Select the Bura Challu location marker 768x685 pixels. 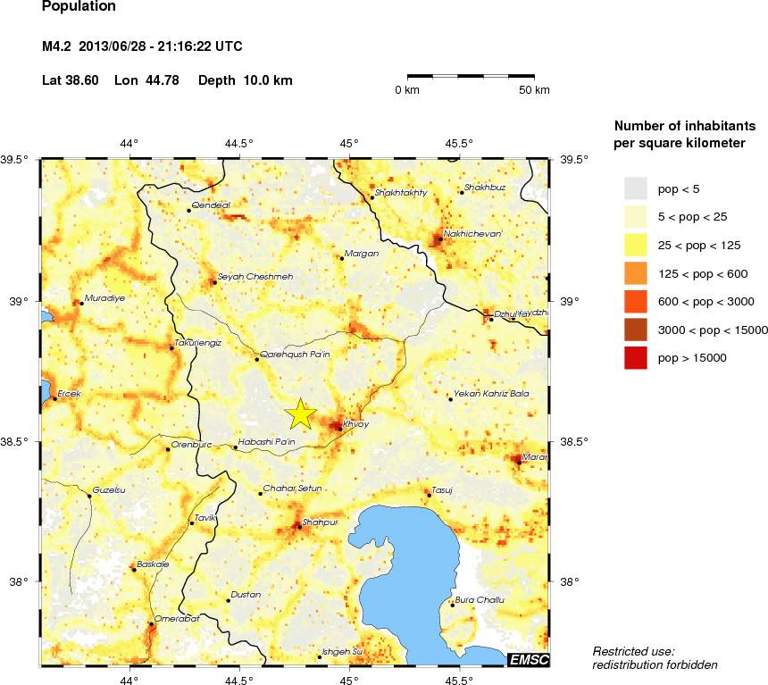click(x=453, y=605)
